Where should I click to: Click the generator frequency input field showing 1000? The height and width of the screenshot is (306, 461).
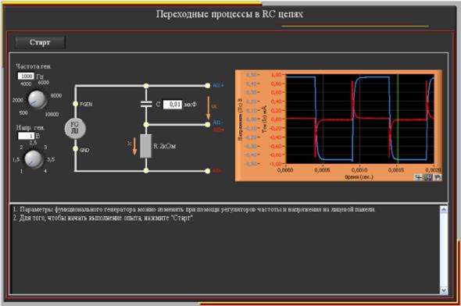(26, 76)
